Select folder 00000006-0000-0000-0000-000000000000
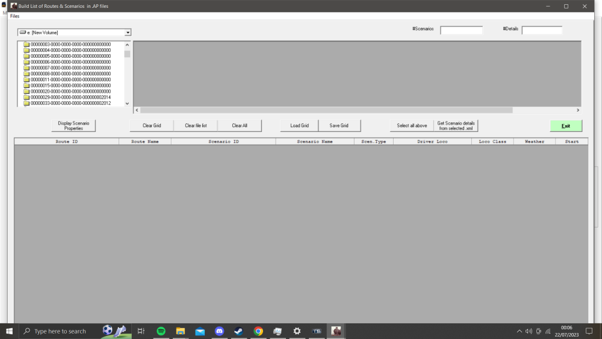The width and height of the screenshot is (602, 339). tap(70, 62)
